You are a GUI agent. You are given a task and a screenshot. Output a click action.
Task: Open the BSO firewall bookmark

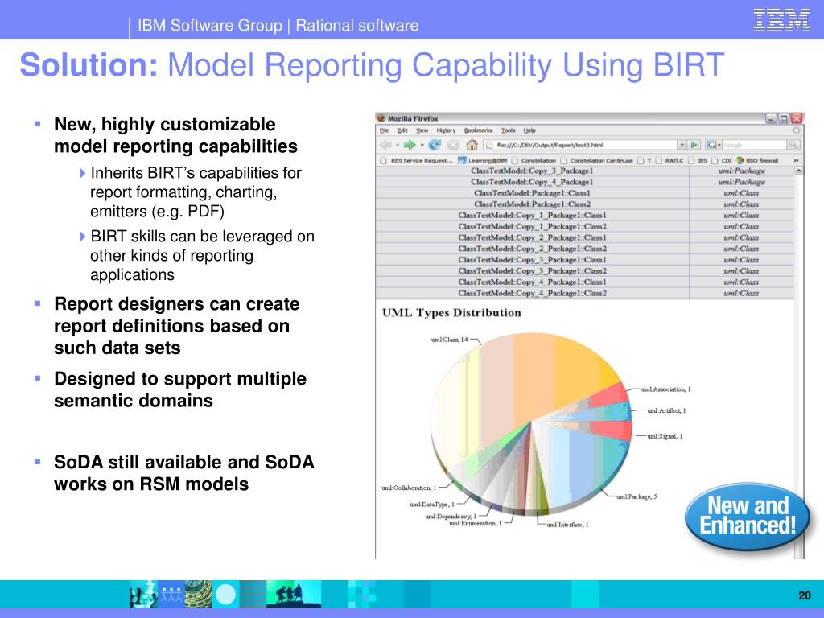pyautogui.click(x=757, y=160)
